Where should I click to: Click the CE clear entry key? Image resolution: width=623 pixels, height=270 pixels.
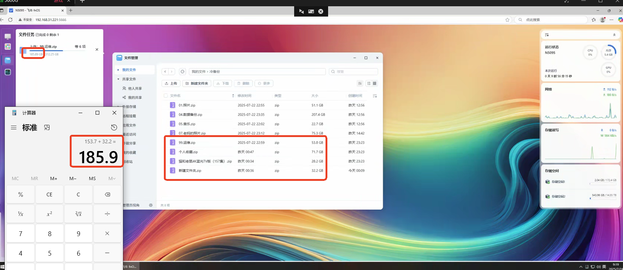(49, 194)
